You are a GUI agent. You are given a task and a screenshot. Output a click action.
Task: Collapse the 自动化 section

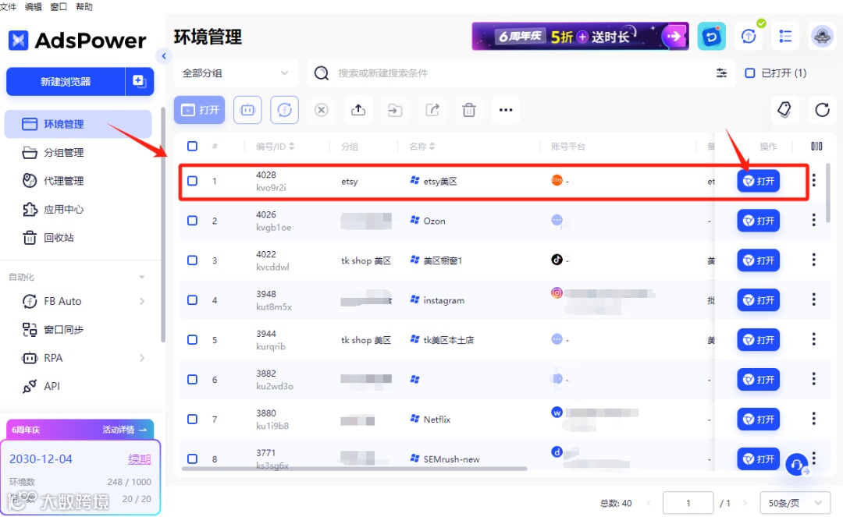[142, 277]
